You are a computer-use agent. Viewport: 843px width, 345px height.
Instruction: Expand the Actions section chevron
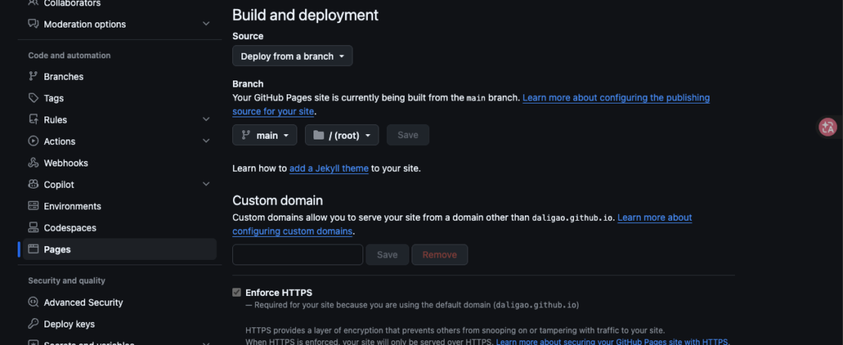(x=206, y=141)
